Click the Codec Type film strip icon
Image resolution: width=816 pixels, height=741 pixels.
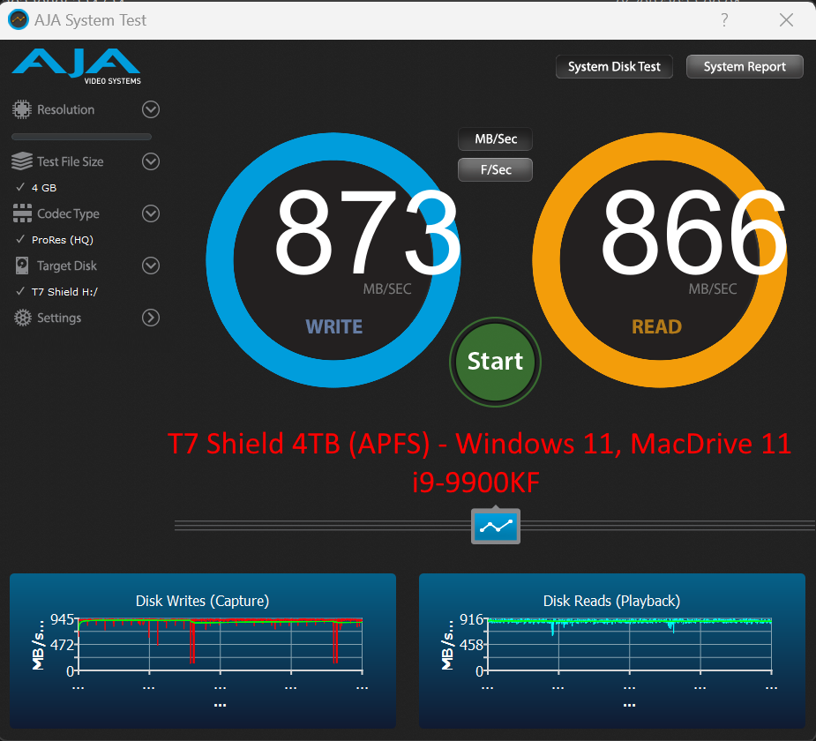pyautogui.click(x=22, y=213)
